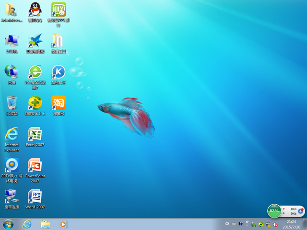Screen dimensions: 307x230
Task: Click the Show desktop button at taskbar end
Action: 305,224
